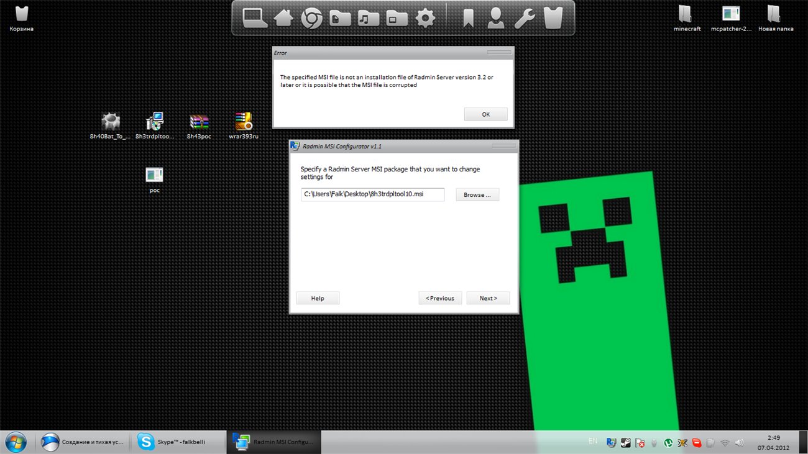The width and height of the screenshot is (808, 454).
Task: Open the Home icon in the top dock
Action: point(283,17)
